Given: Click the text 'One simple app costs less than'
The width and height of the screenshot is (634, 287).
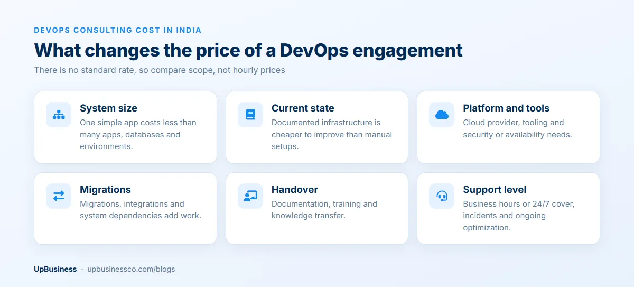Looking at the screenshot, I should pyautogui.click(x=138, y=123).
